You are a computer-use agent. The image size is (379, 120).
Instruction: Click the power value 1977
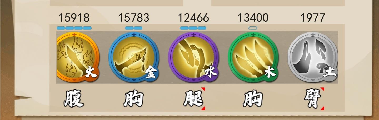(x=313, y=18)
